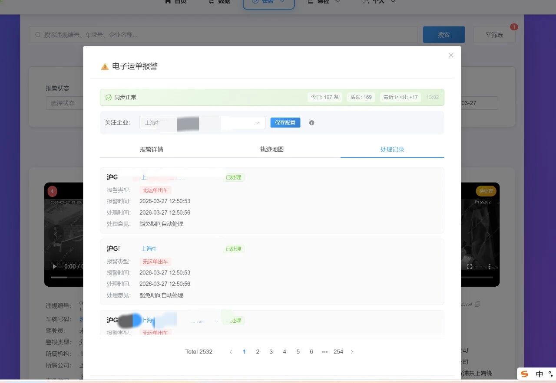Open page 6 of the records
This screenshot has width=556, height=383.
pyautogui.click(x=311, y=352)
